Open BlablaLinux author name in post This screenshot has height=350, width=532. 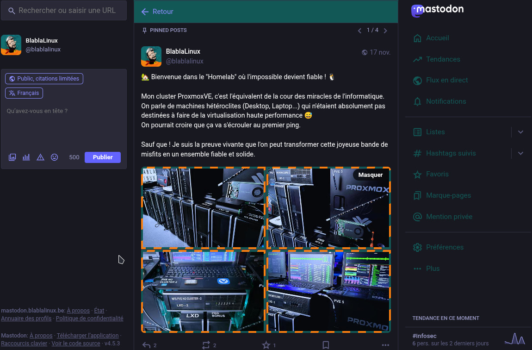tap(183, 51)
